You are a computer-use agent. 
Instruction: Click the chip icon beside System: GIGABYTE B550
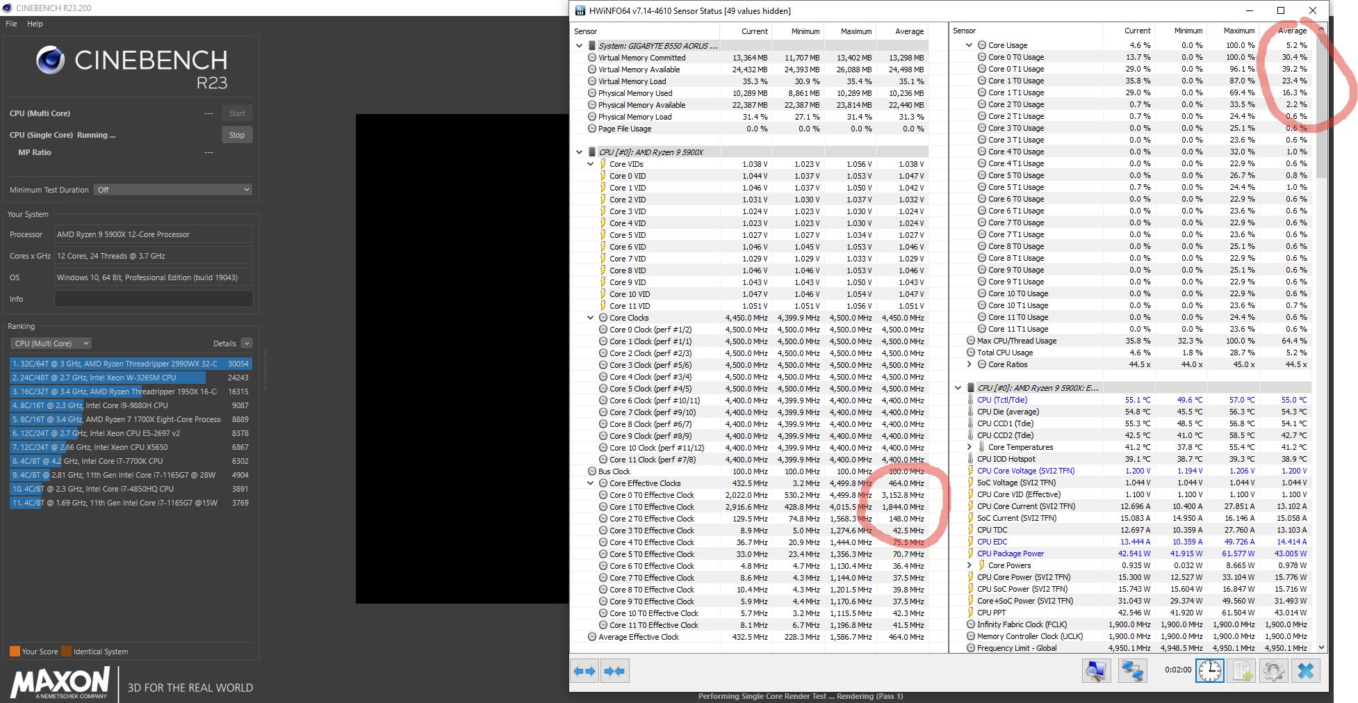pos(592,46)
